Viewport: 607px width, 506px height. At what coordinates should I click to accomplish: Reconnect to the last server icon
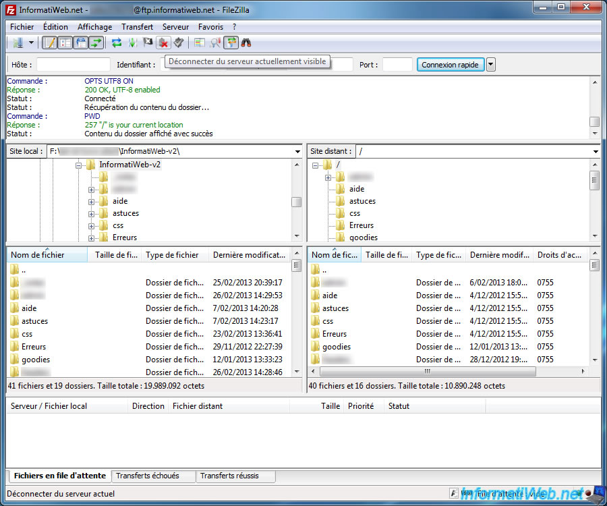click(x=179, y=43)
